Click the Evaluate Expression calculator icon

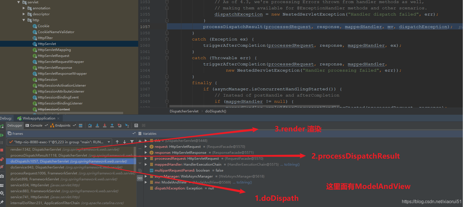coord(136,125)
